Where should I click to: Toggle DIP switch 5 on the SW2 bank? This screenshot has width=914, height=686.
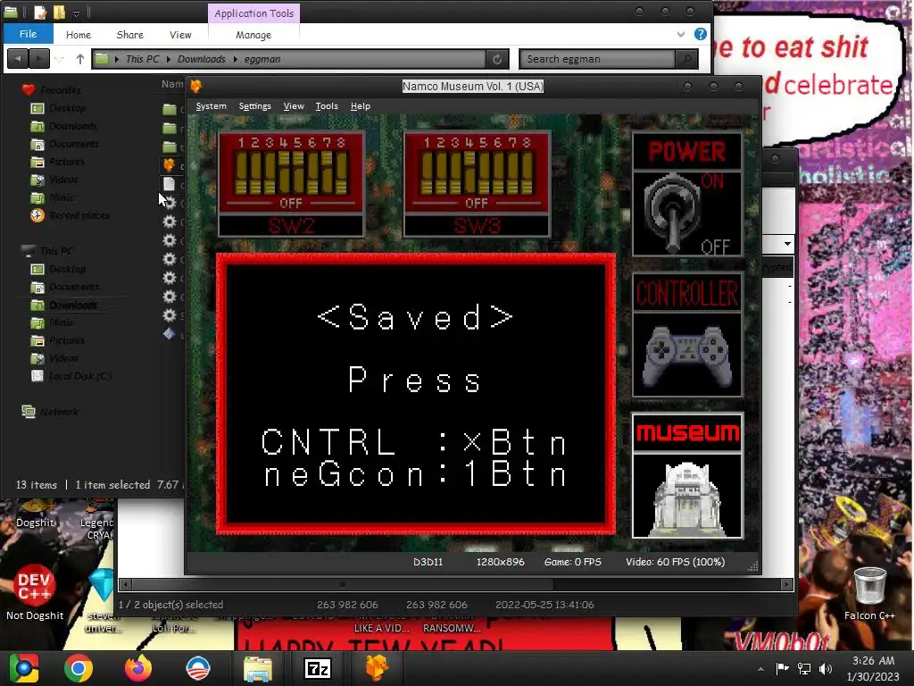point(298,172)
